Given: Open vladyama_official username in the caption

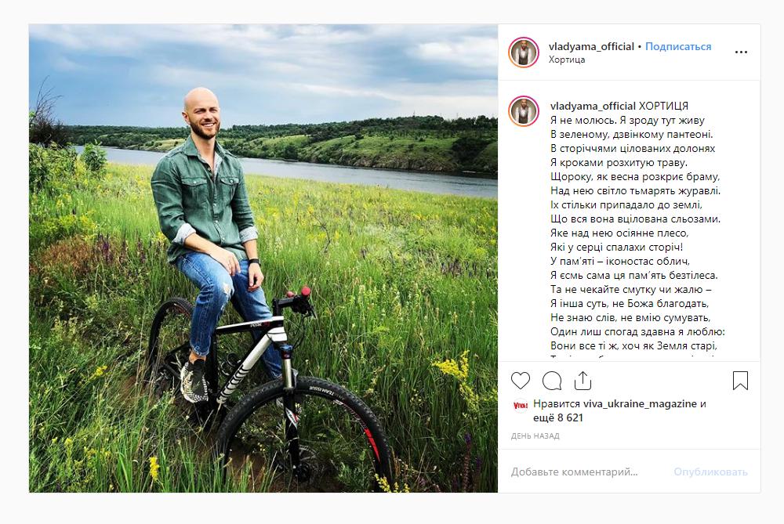Looking at the screenshot, I should click(593, 106).
